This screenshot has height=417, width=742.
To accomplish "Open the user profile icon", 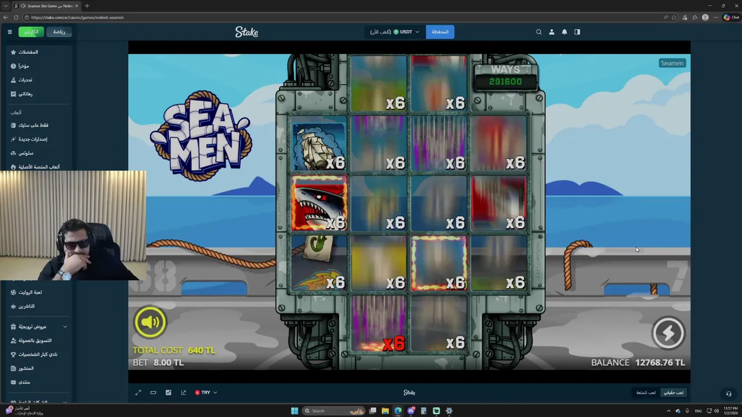I will 551,32.
